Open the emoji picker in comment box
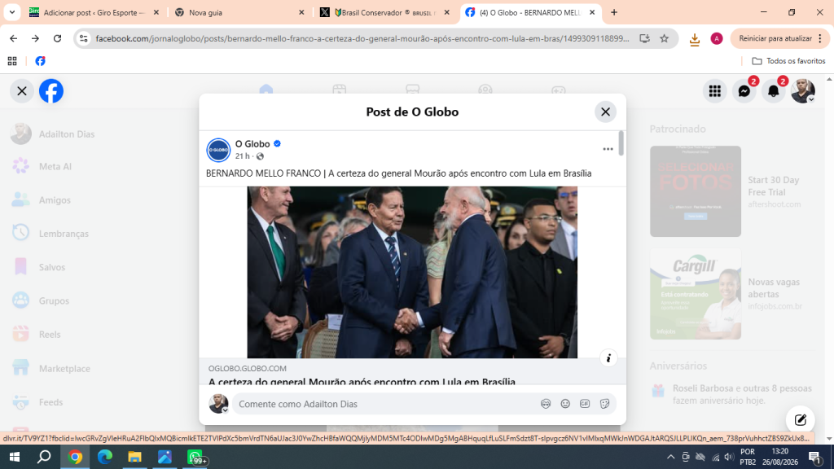The image size is (834, 469). pos(565,404)
